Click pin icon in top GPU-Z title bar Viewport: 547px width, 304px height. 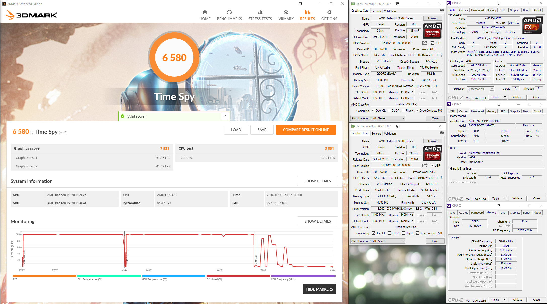pyautogui.click(x=398, y=4)
